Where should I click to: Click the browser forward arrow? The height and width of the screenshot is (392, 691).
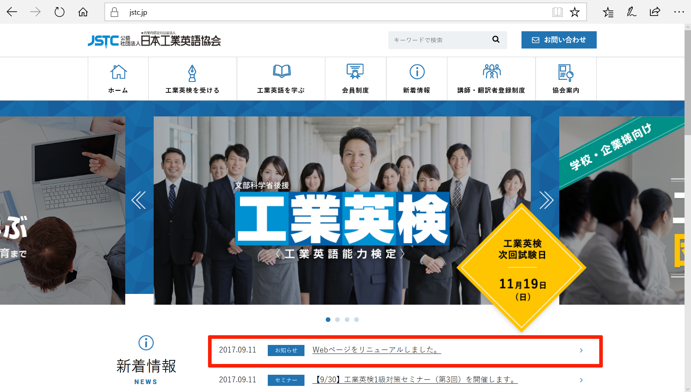pyautogui.click(x=35, y=12)
